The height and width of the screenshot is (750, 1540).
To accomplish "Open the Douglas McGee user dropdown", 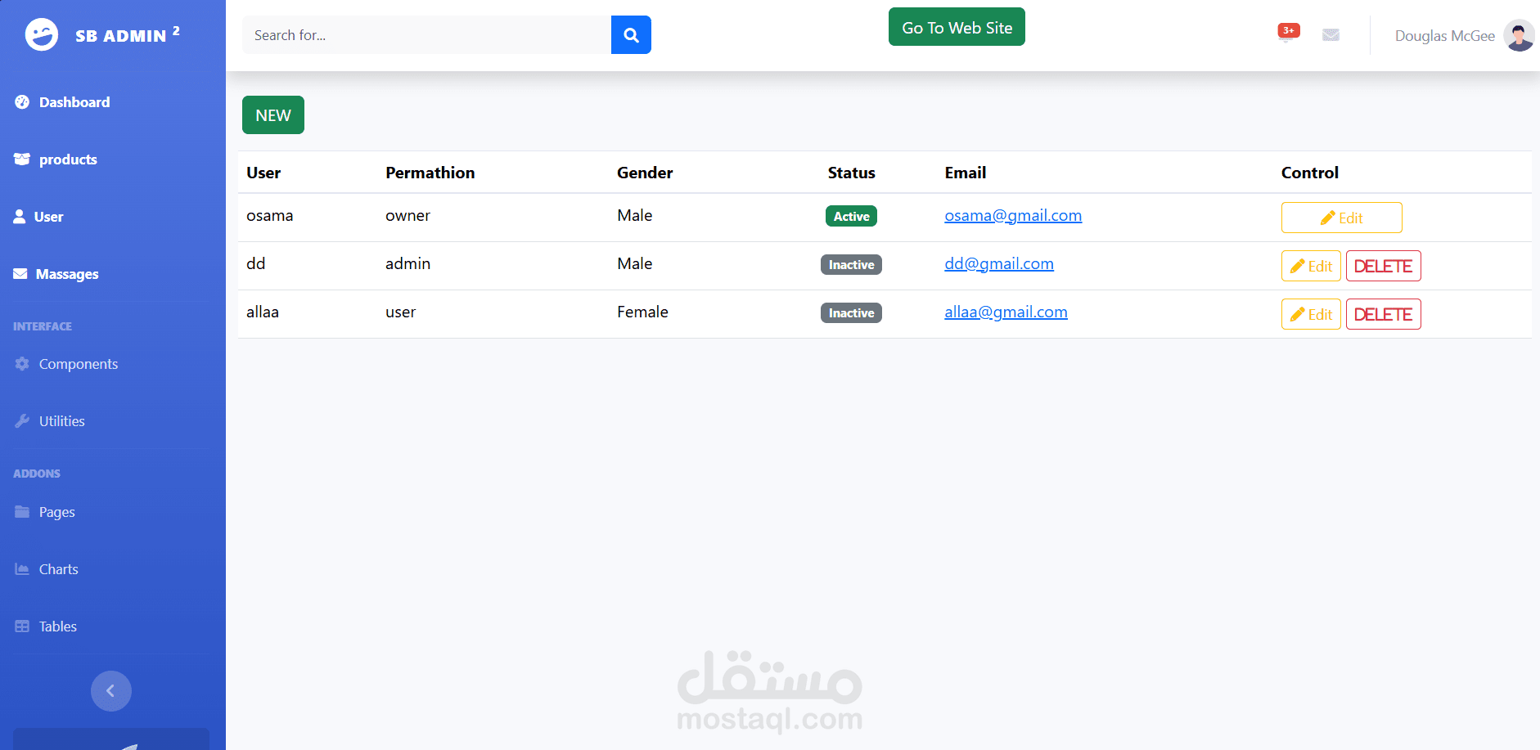I will (1444, 36).
